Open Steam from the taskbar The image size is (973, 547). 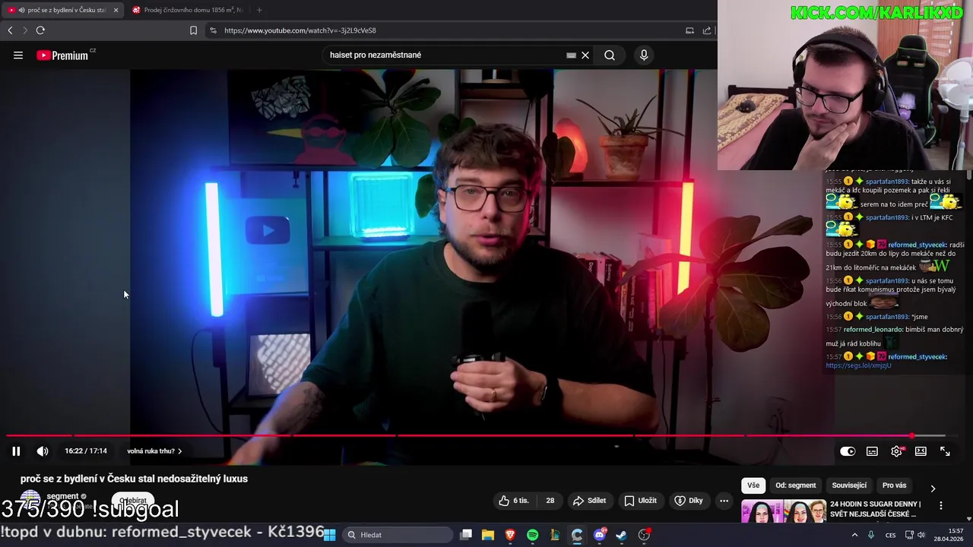[x=622, y=535]
